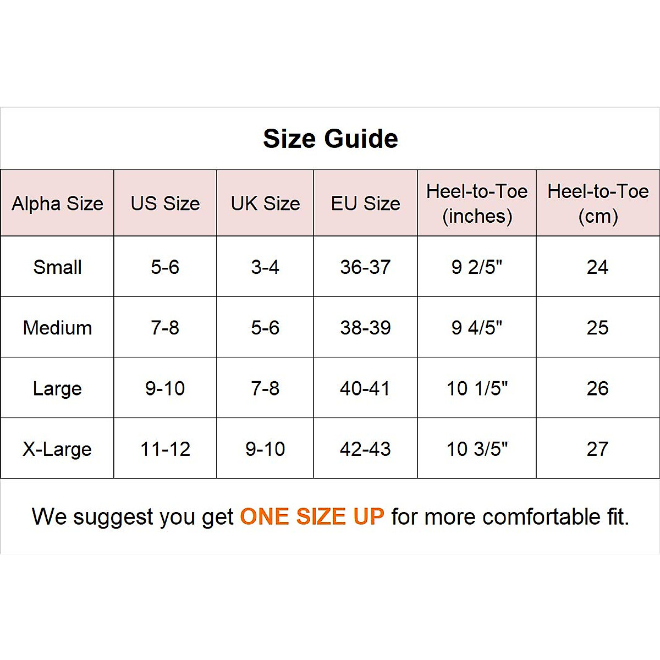Click the Heel-to-Toe (cm) header
This screenshot has height=660, width=660.
coord(598,204)
